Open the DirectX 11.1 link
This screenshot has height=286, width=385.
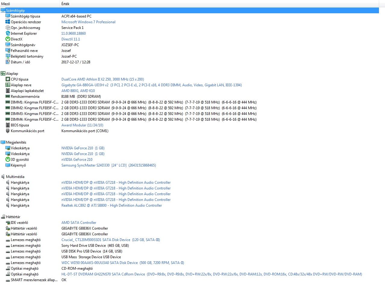click(x=70, y=39)
